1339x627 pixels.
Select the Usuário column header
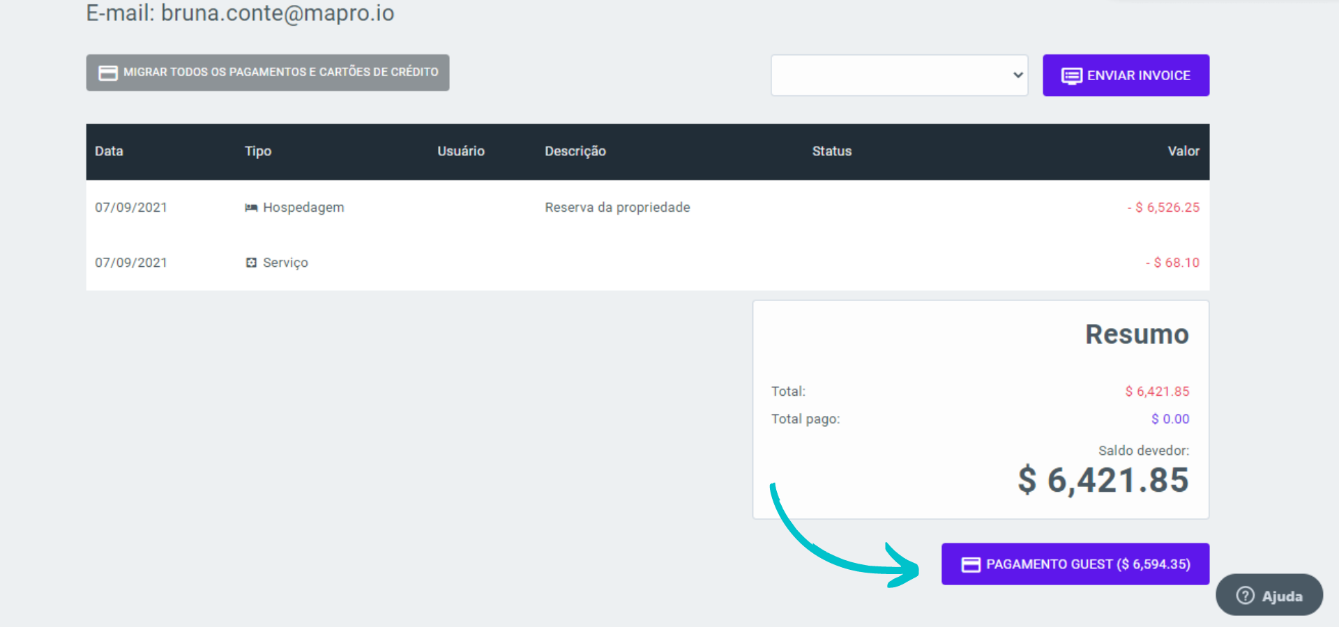point(460,151)
